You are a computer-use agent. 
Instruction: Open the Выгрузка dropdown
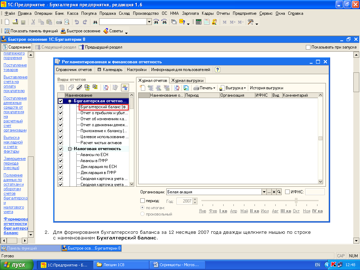(233, 88)
